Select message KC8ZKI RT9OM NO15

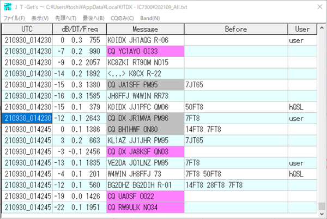(146, 63)
